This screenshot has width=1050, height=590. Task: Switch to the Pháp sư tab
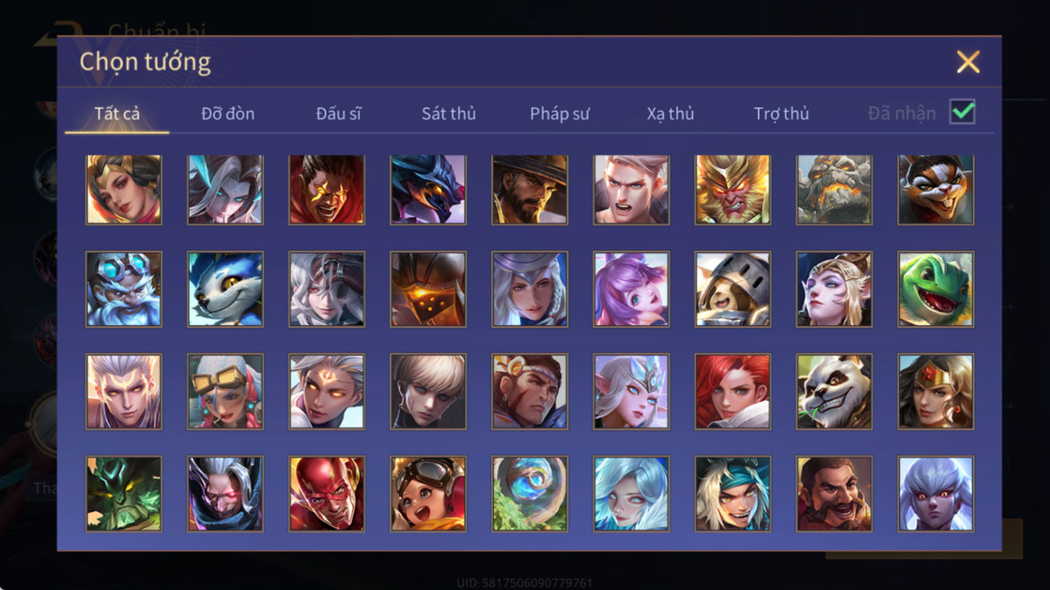[559, 114]
